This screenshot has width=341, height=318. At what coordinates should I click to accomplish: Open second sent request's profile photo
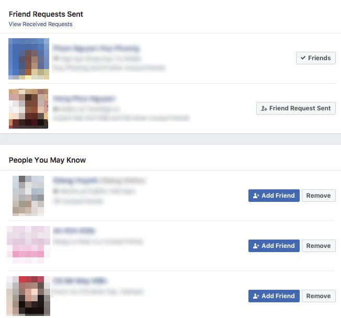28,109
